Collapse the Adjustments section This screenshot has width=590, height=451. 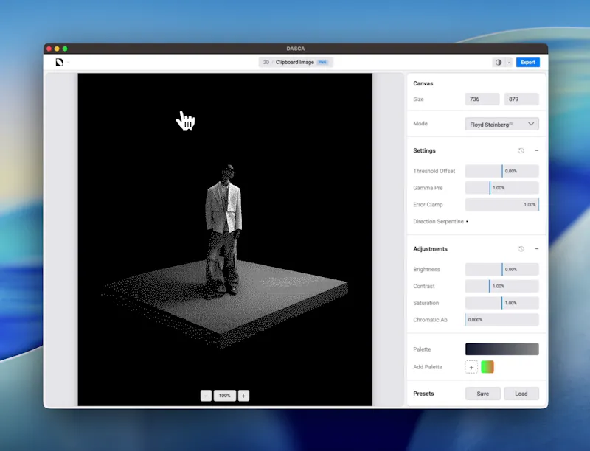coord(537,249)
